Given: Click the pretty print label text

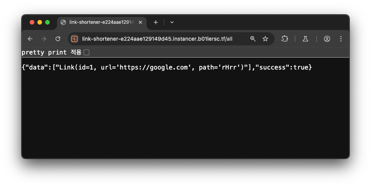Looking at the screenshot, I should 51,52.
